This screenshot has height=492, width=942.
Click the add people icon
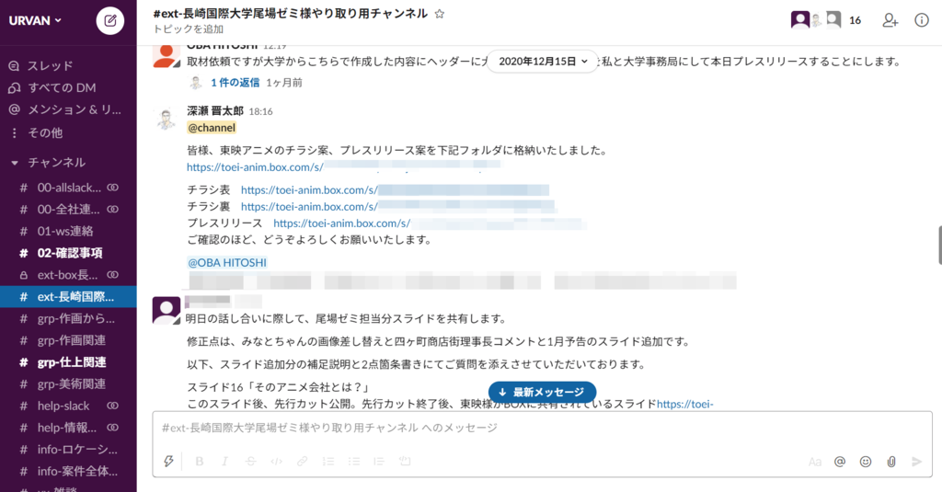click(x=890, y=20)
